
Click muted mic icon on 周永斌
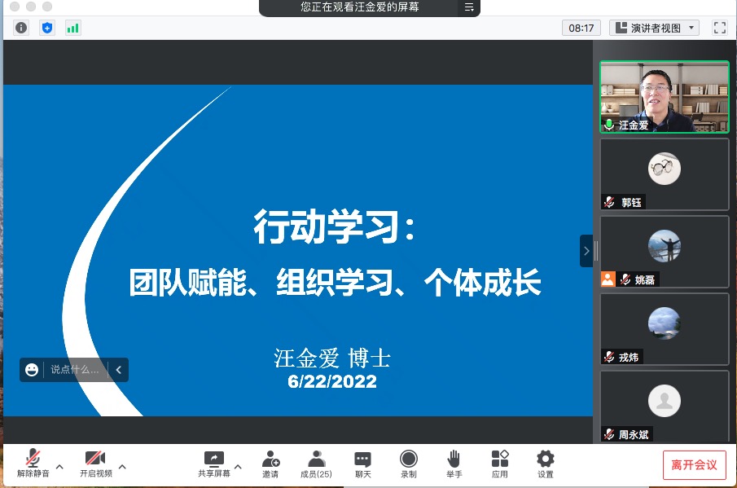(x=609, y=434)
